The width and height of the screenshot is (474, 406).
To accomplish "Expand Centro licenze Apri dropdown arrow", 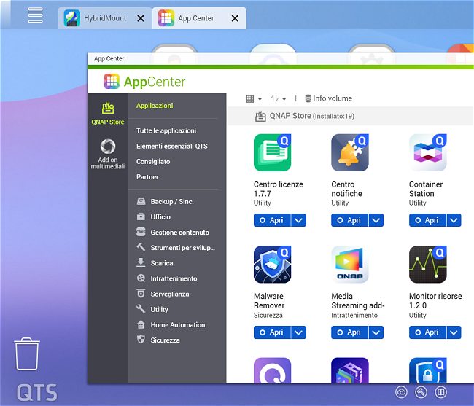I will [x=298, y=220].
